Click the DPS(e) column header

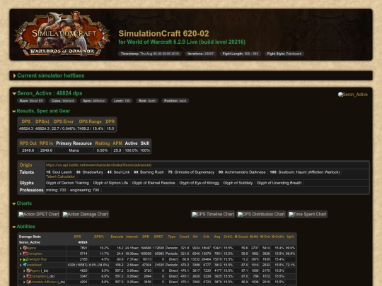point(42,121)
